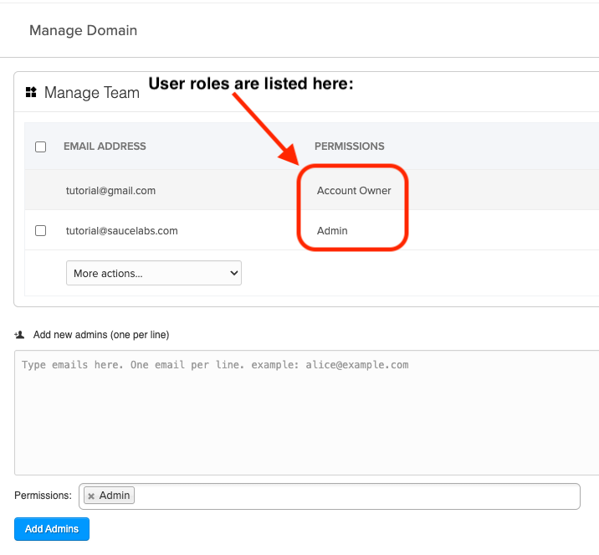The width and height of the screenshot is (599, 555).
Task: Click the tutorial@saucelabs.com email entry
Action: [121, 230]
